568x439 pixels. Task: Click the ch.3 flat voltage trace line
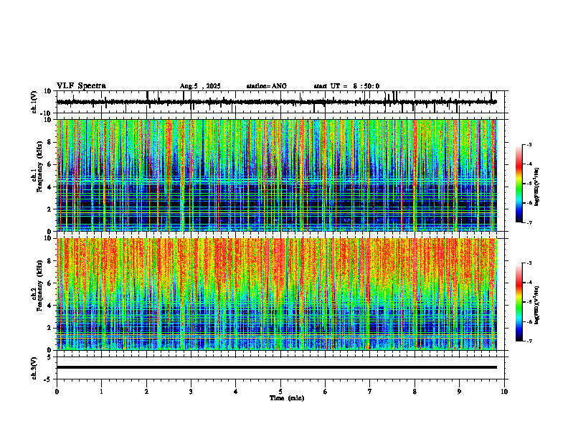(277, 367)
